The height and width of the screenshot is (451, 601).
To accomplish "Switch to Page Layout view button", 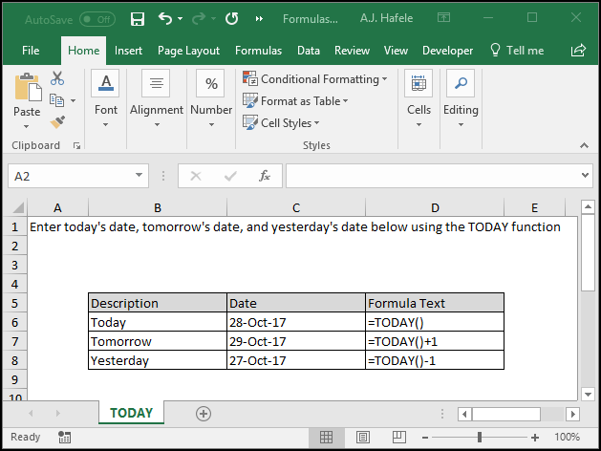I will point(362,438).
